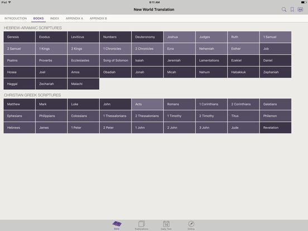Select Leviticus
The width and height of the screenshot is (308, 231).
(83, 37)
